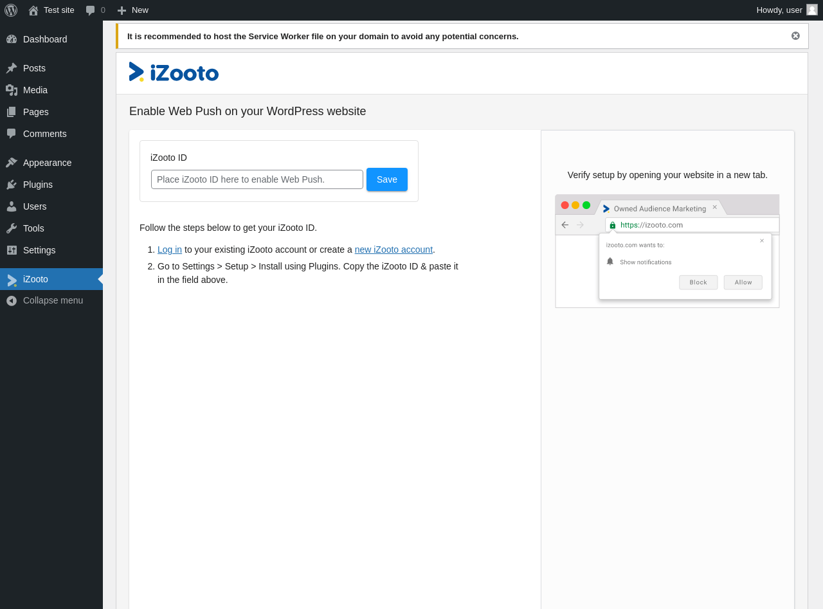
Task: Click the user avatar in the admin bar
Action: [x=812, y=10]
